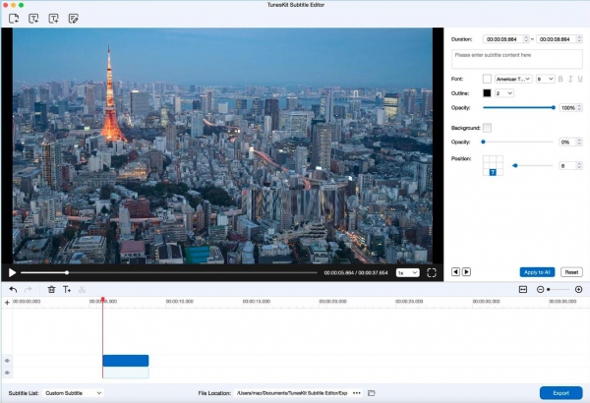Click the position offset slider
The image size is (590, 403).
[x=533, y=165]
